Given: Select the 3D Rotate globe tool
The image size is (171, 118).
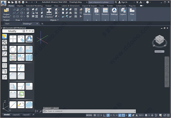Looking at the screenshot, I should 13,57.
